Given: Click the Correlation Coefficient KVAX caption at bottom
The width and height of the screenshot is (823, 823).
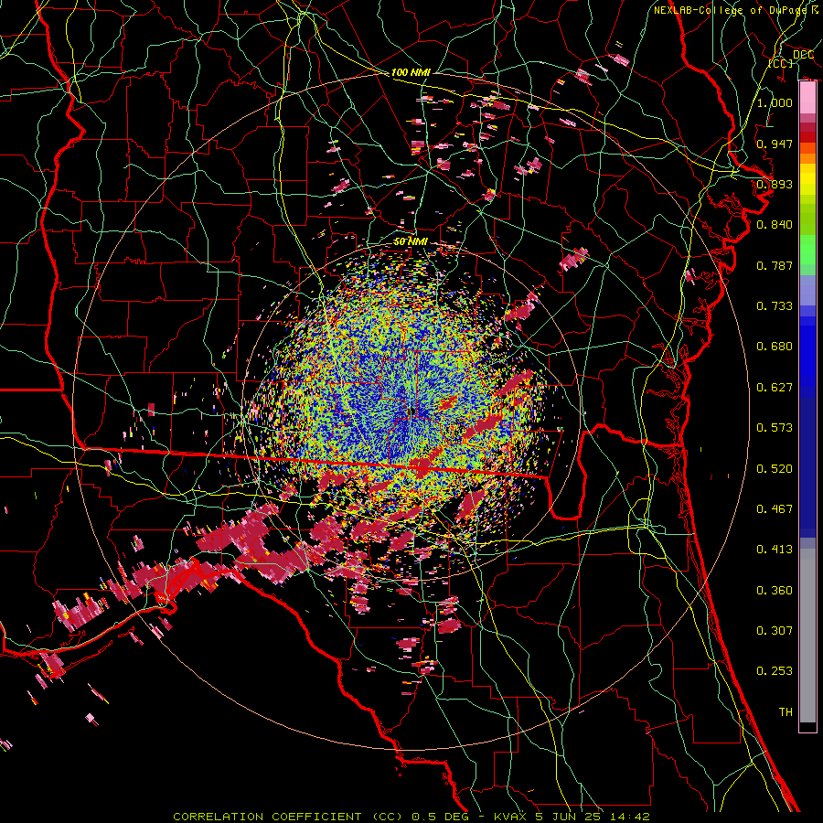Looking at the screenshot, I should coord(411,817).
